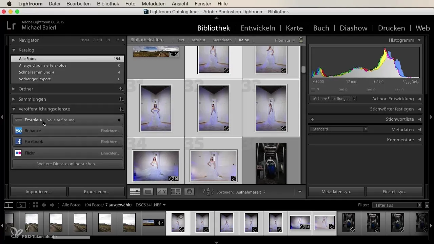Open the Sortieren Aufnahmezeit dropdown
This screenshot has width=434, height=244.
click(x=251, y=192)
